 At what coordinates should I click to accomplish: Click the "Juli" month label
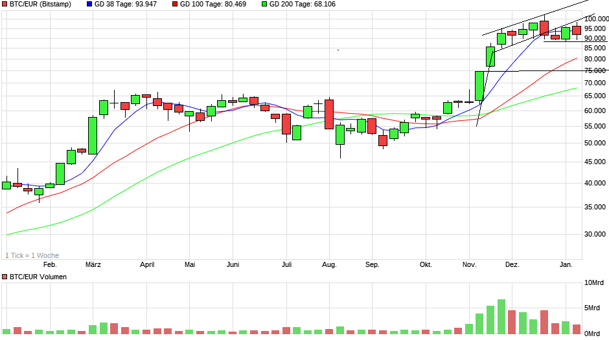coord(286,265)
